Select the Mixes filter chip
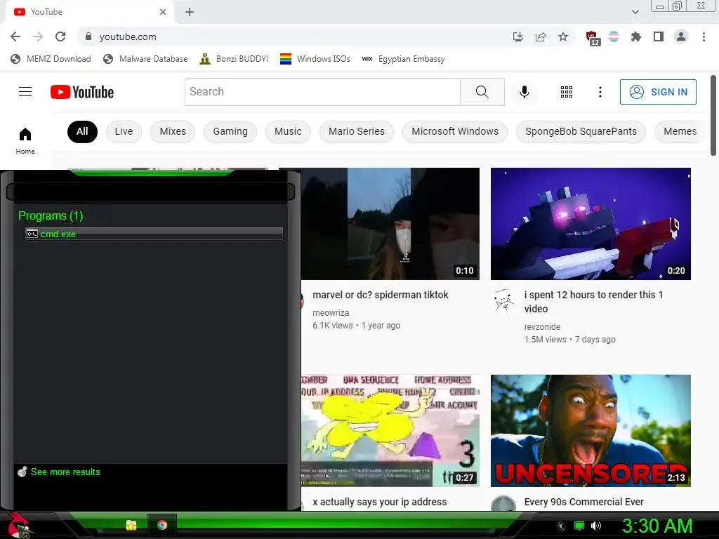Viewport: 719px width, 539px height. click(173, 131)
